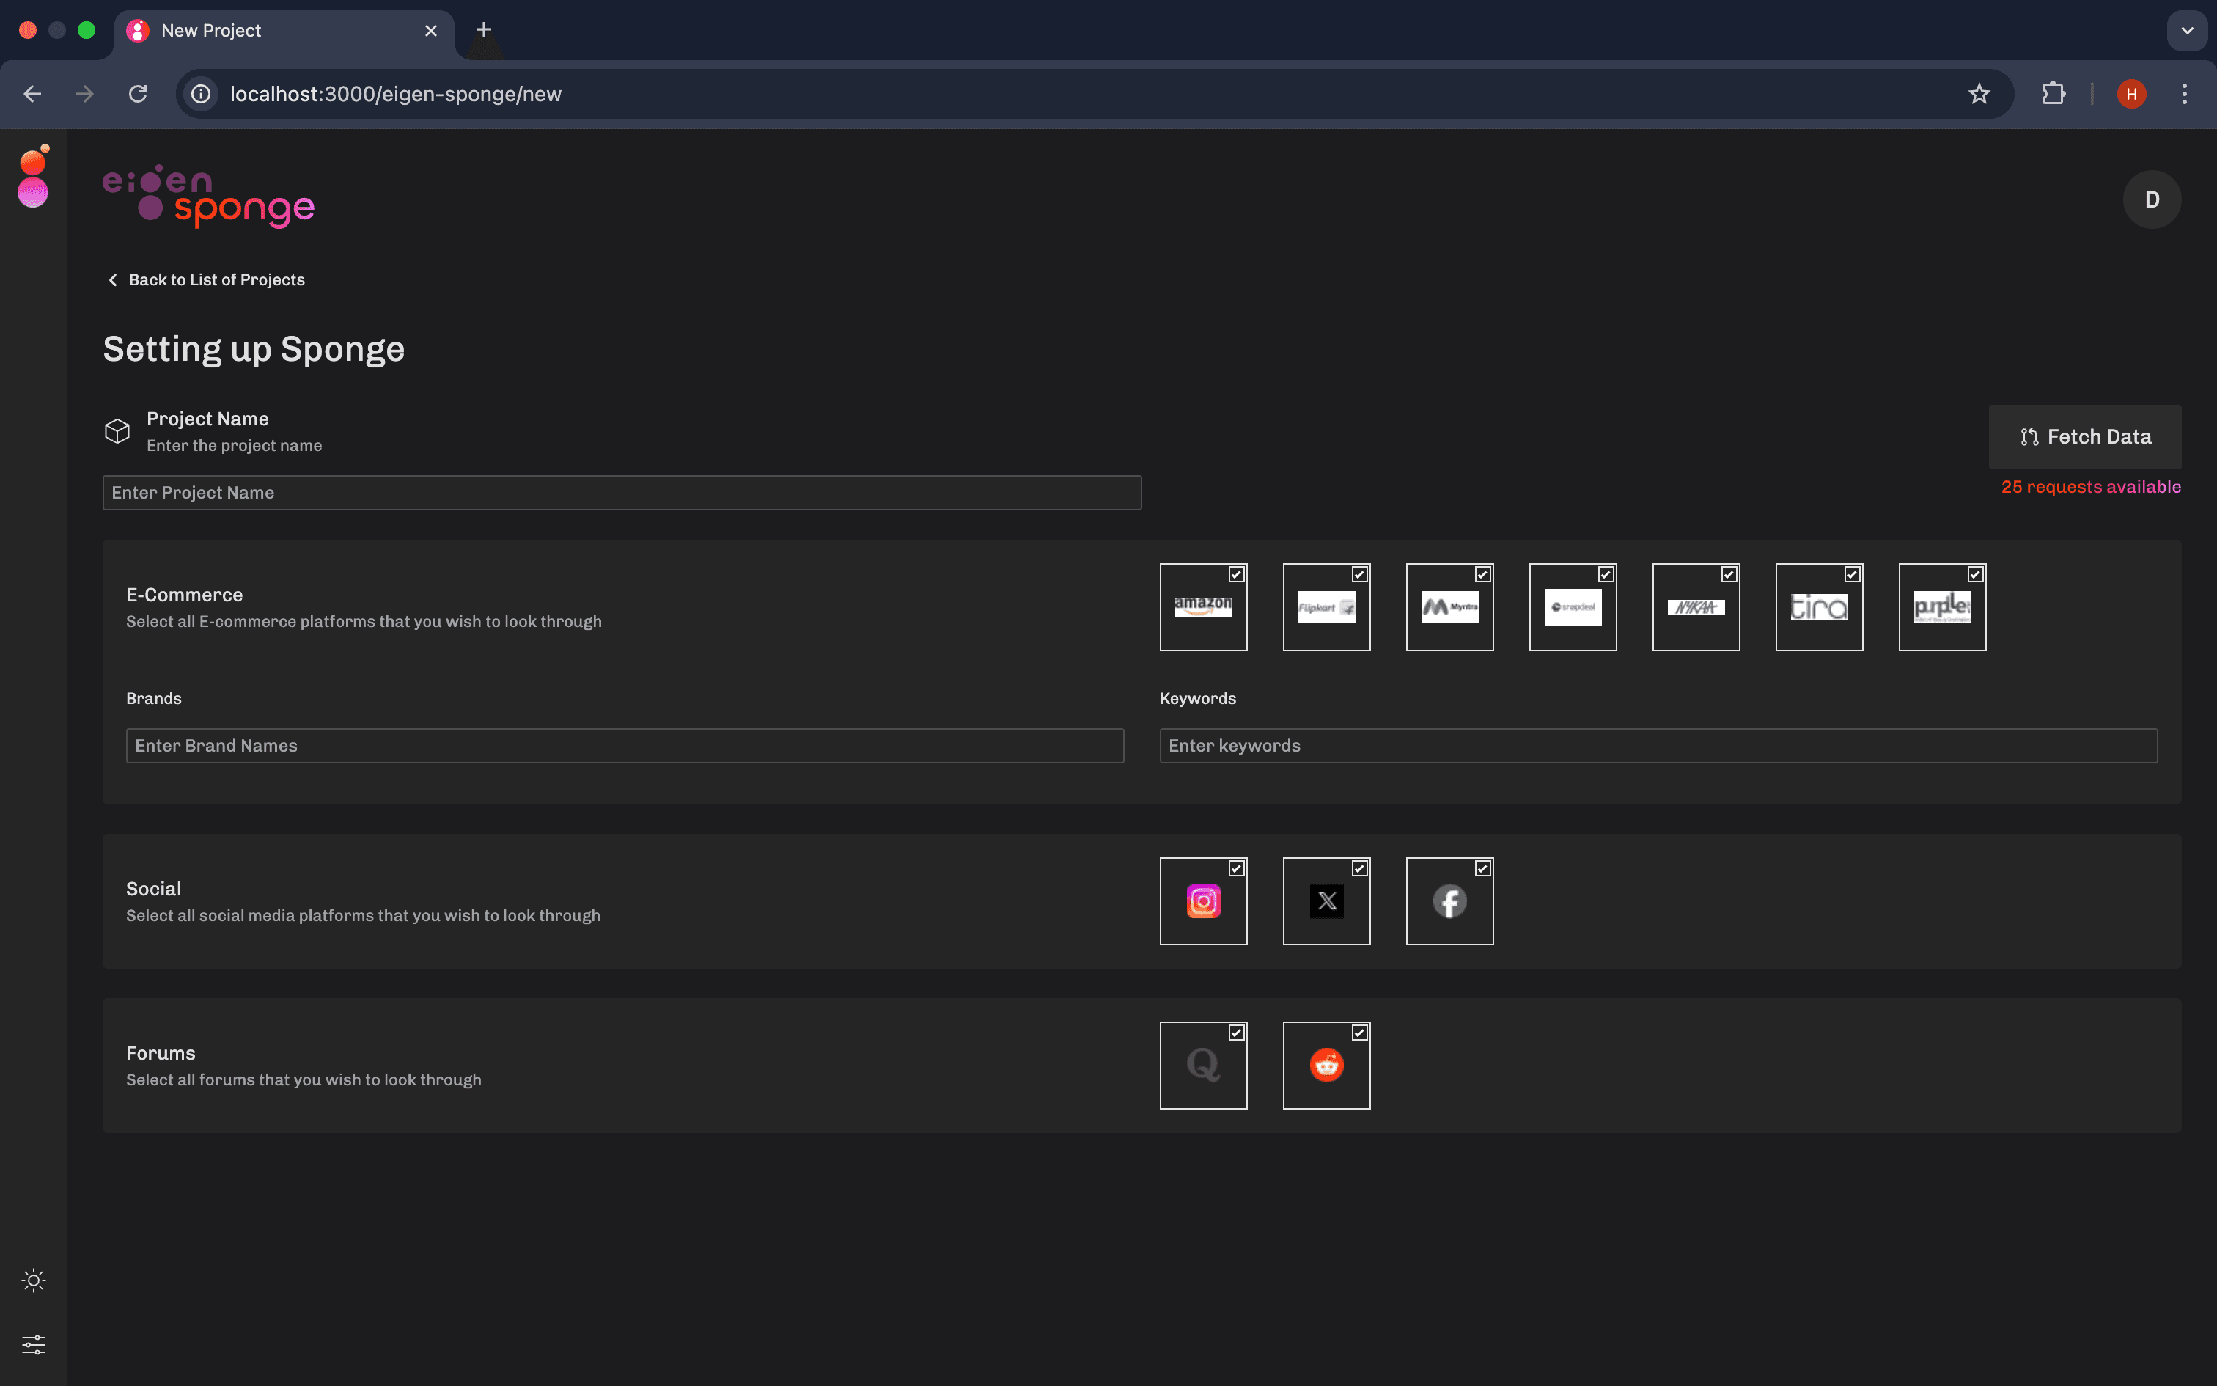Click the sidebar orange-pink bubbles icon

point(34,176)
